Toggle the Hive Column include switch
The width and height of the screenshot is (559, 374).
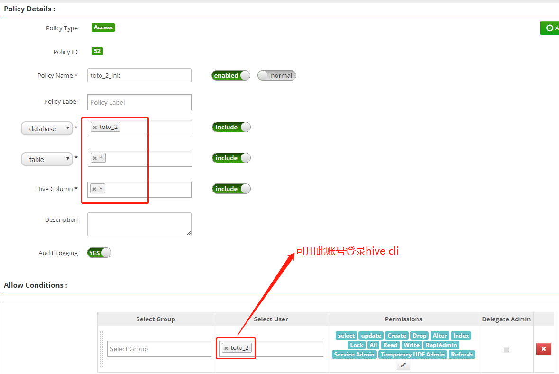point(231,189)
